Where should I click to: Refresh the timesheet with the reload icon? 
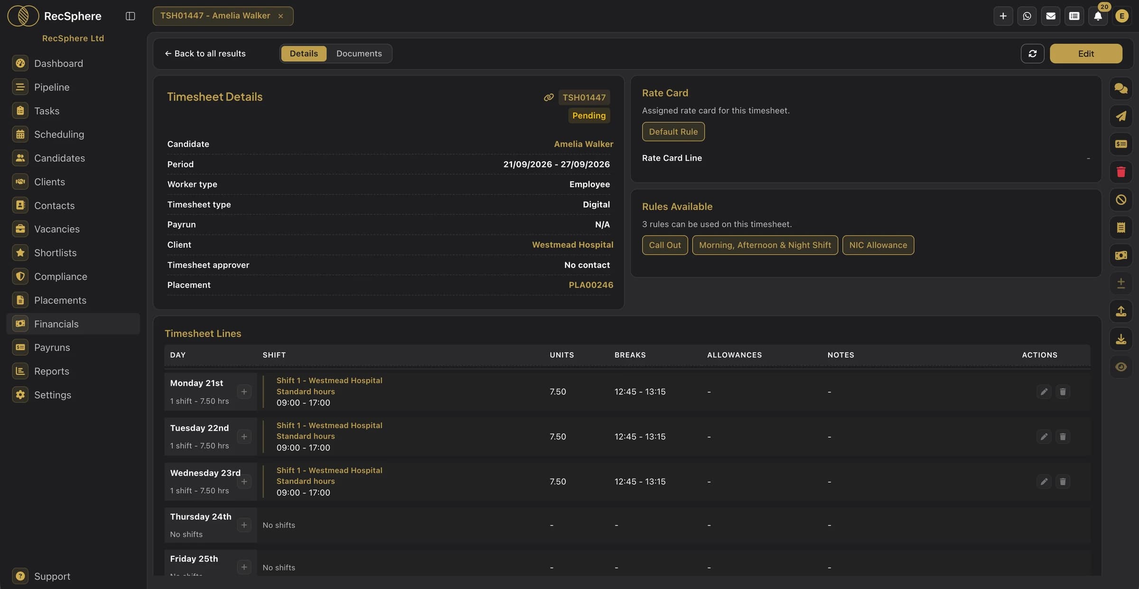(x=1032, y=54)
